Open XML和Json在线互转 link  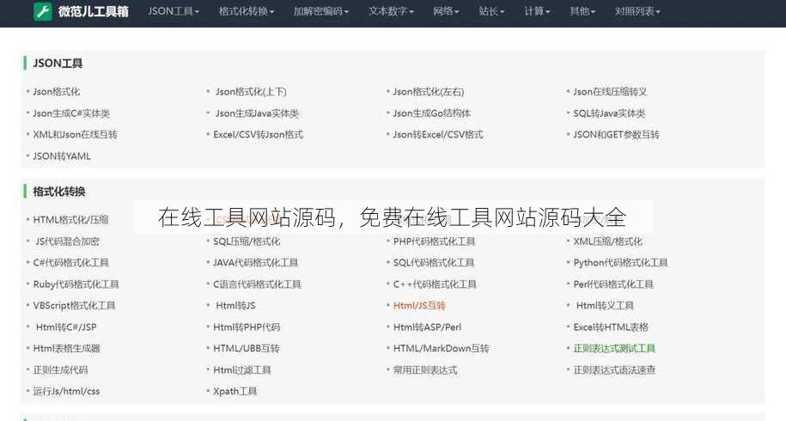pyautogui.click(x=76, y=134)
